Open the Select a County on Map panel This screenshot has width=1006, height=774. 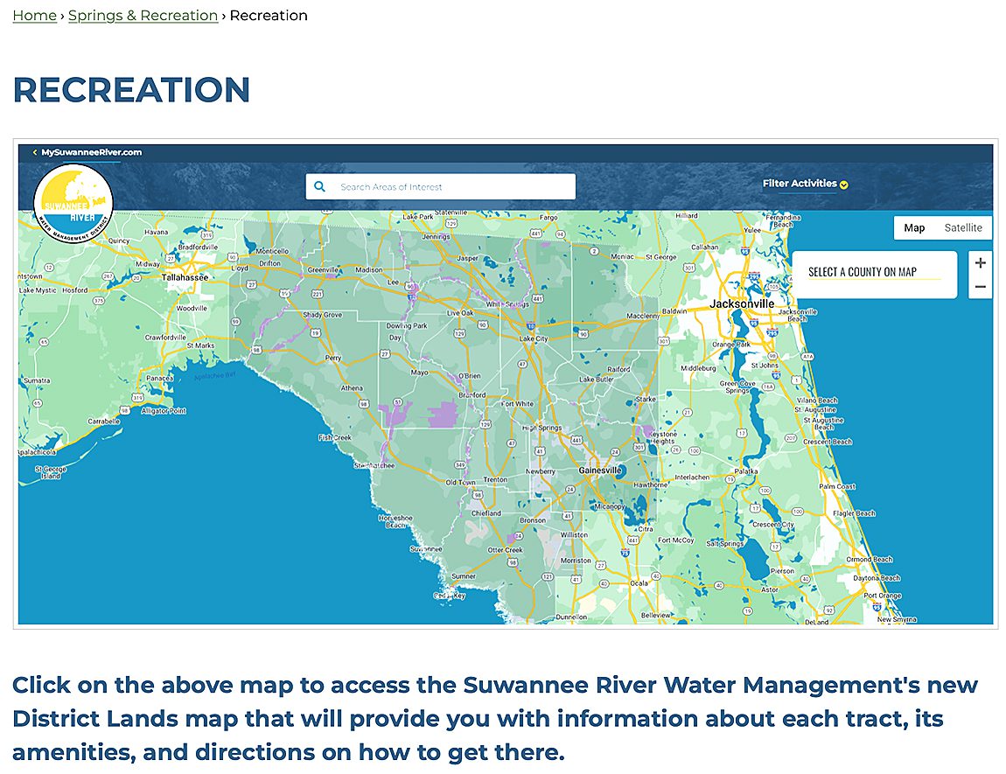[874, 273]
